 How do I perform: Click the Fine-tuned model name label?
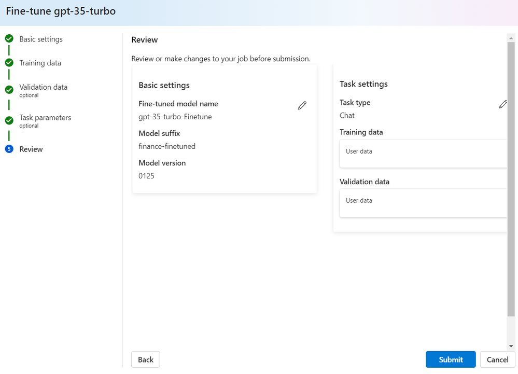pyautogui.click(x=178, y=104)
